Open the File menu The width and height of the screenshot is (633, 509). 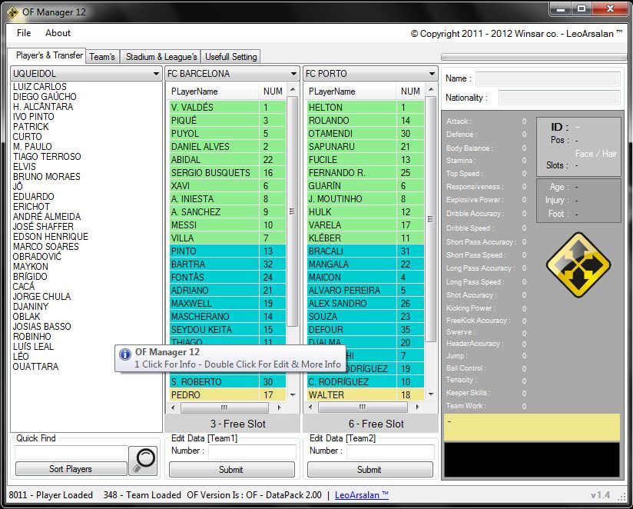[24, 33]
